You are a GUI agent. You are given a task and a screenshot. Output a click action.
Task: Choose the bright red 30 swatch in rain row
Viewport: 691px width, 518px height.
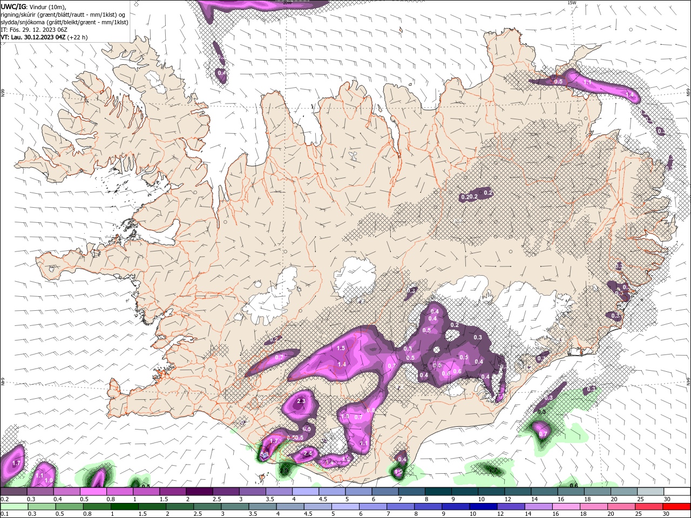click(x=677, y=507)
